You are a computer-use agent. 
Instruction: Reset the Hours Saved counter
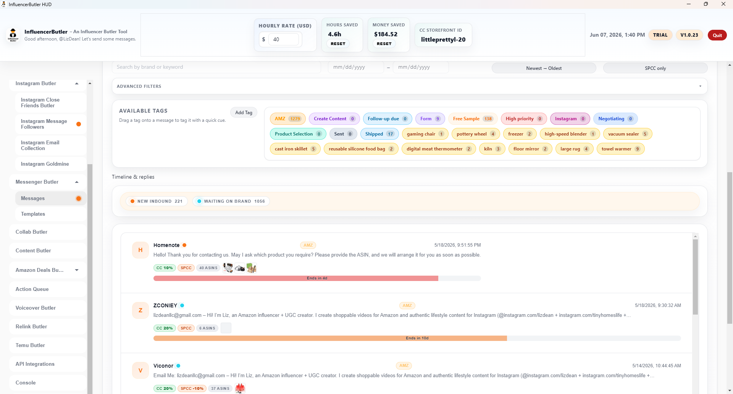tap(338, 44)
